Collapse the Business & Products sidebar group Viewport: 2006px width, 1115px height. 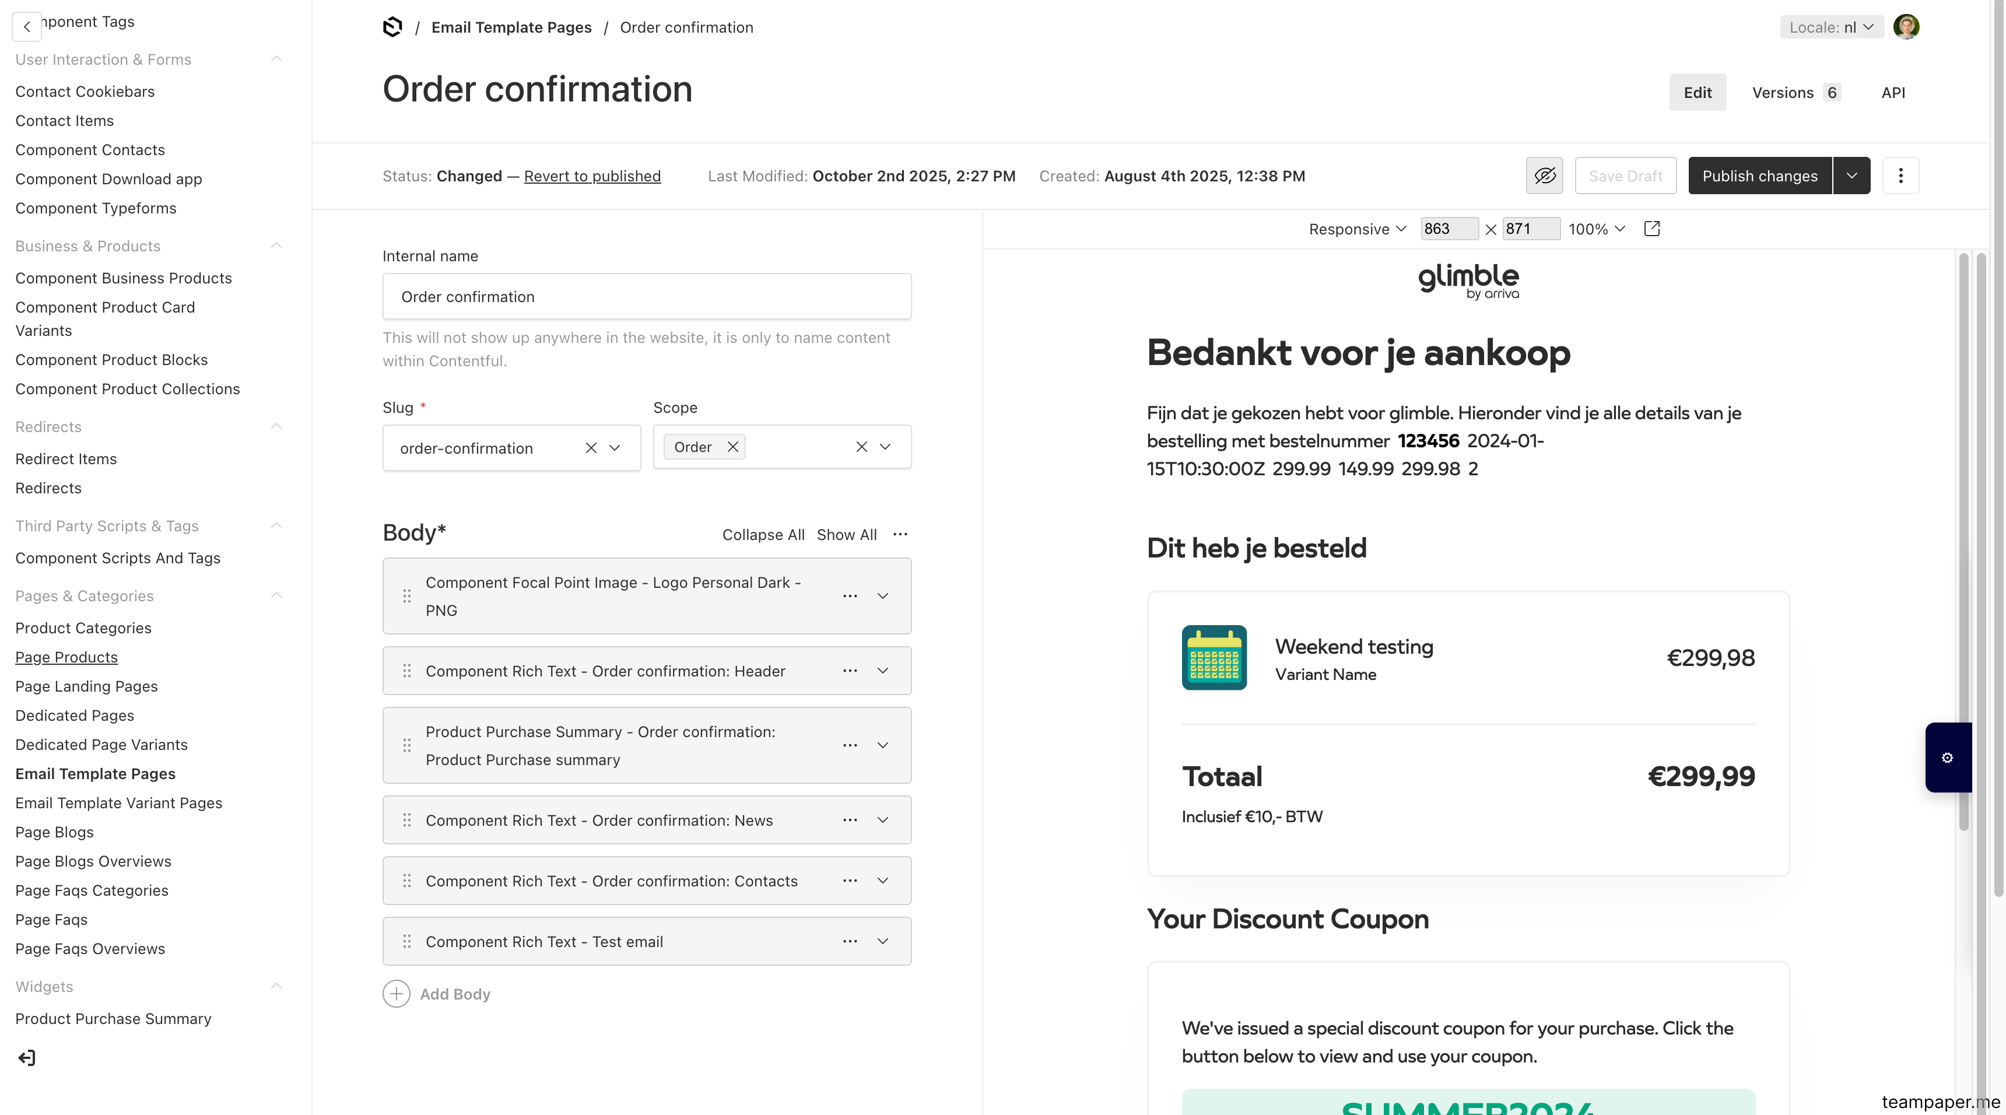pyautogui.click(x=276, y=246)
